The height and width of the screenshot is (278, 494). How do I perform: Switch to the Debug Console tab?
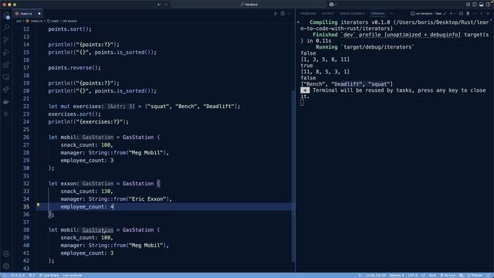point(352,14)
